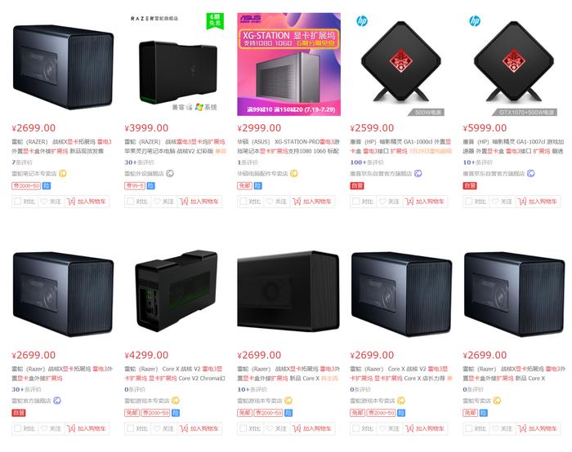Open the pink ASUS XG-STATION product image
Image resolution: width=572 pixels, height=452 pixels.
tap(289, 64)
